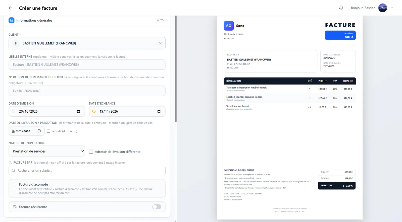The width and height of the screenshot is (402, 222).
Task: Focus the bon de commande number field
Action: (x=87, y=91)
